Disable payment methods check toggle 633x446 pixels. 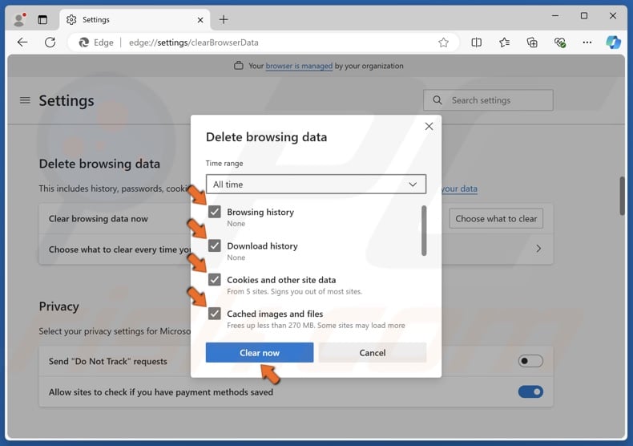530,391
